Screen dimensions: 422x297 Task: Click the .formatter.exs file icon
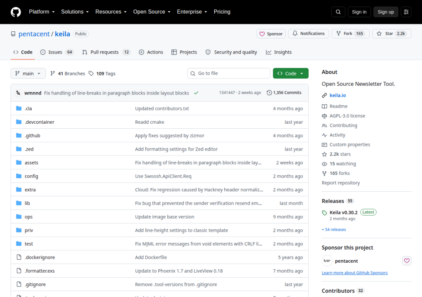tap(19, 271)
